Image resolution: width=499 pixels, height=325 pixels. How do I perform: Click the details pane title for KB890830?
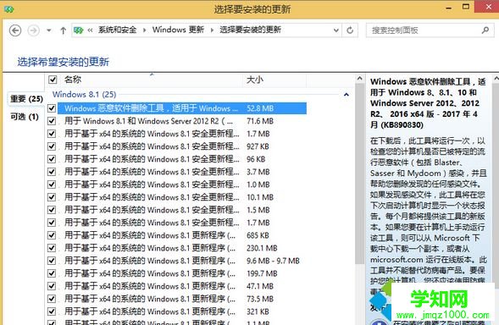click(428, 103)
